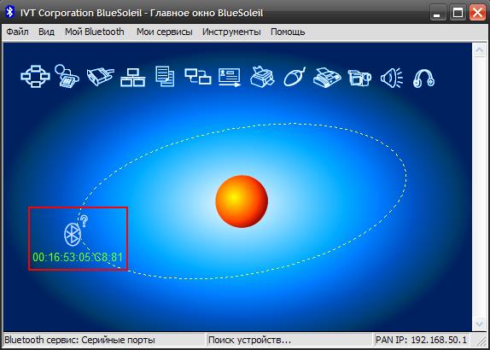Screen dimensions: 490x350
Task: Select the Audio speaker service icon
Action: click(392, 78)
